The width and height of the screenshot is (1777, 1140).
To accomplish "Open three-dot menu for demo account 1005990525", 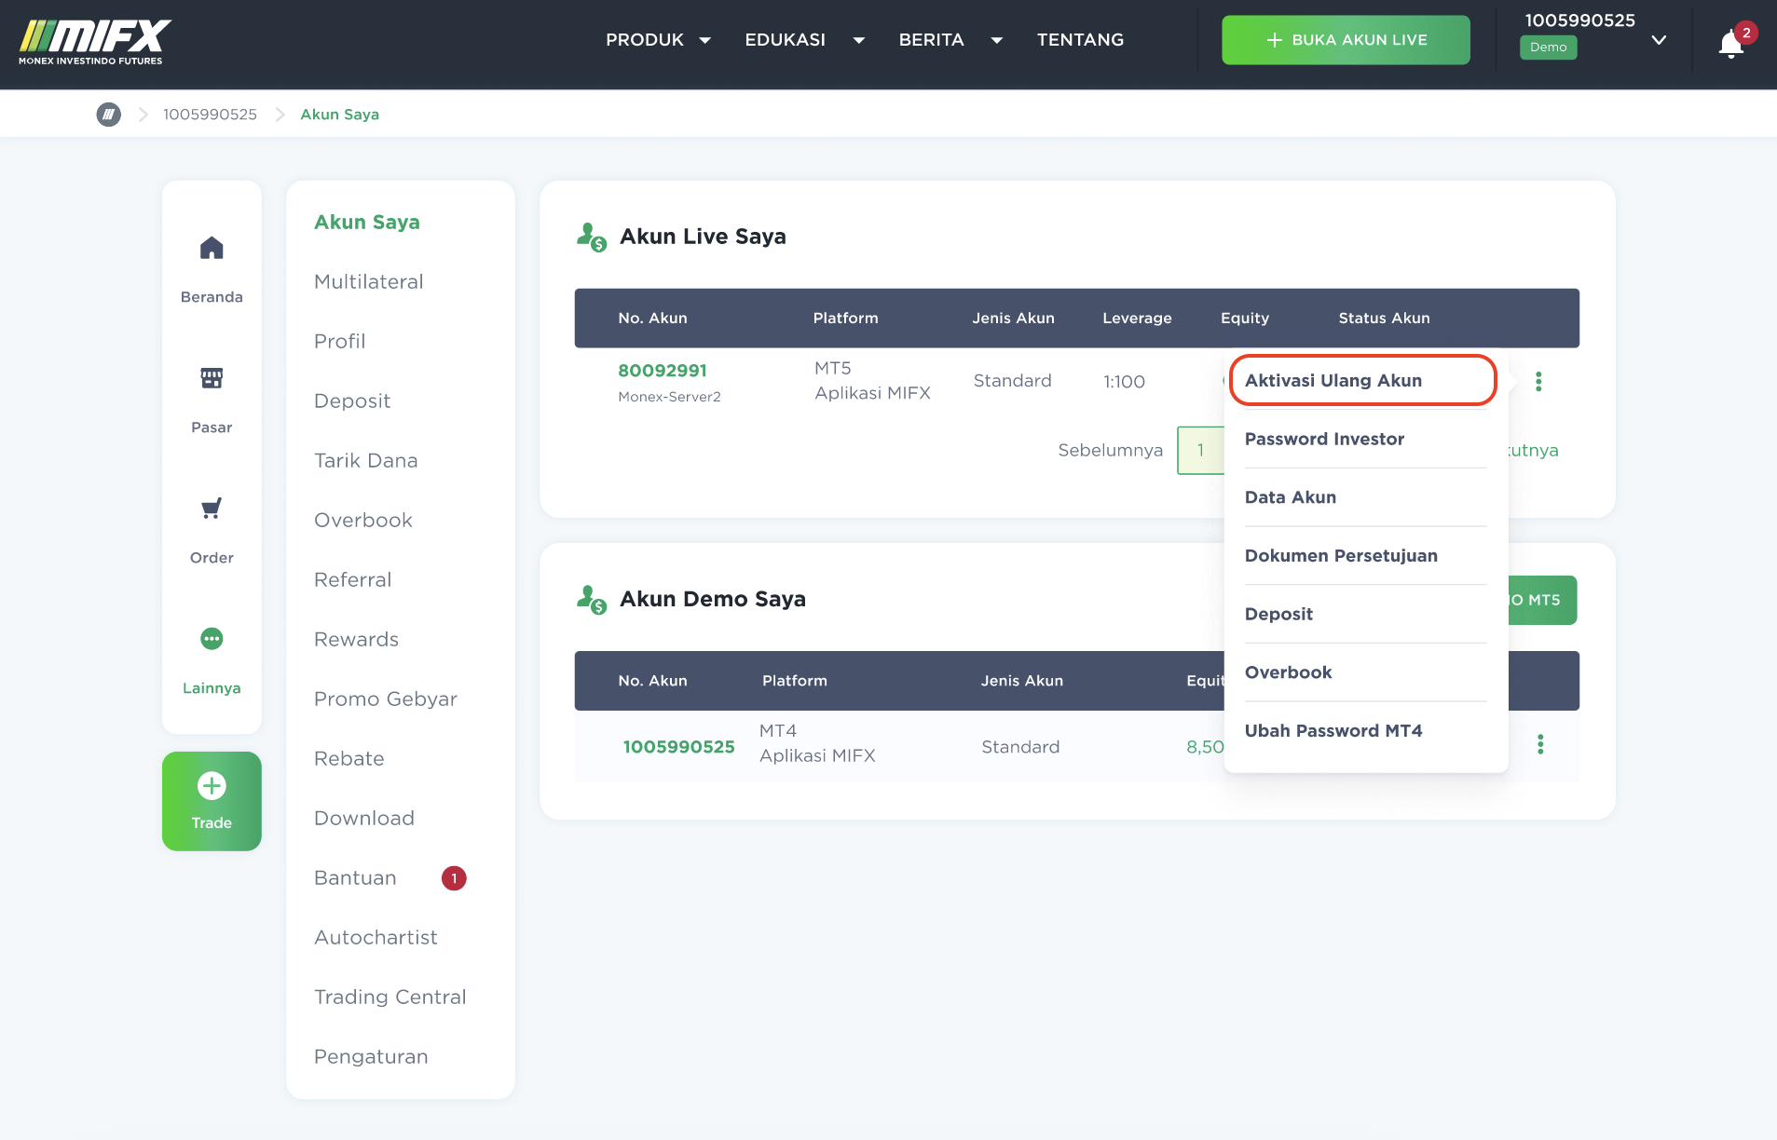I will tap(1540, 744).
